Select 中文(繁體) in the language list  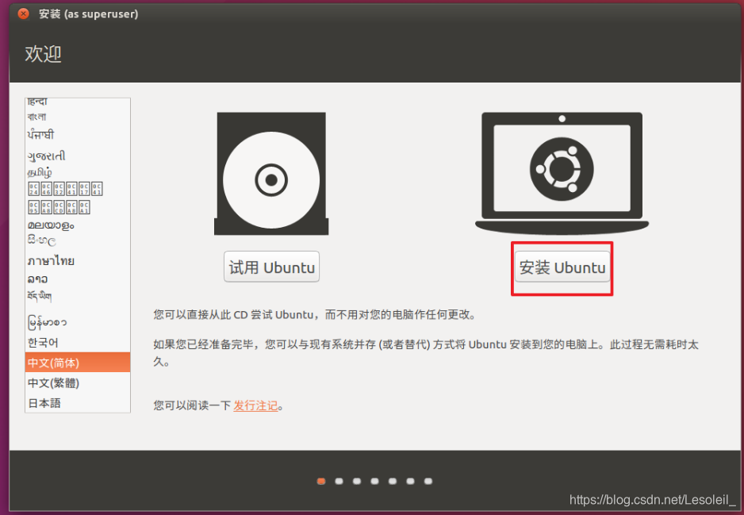click(x=78, y=382)
